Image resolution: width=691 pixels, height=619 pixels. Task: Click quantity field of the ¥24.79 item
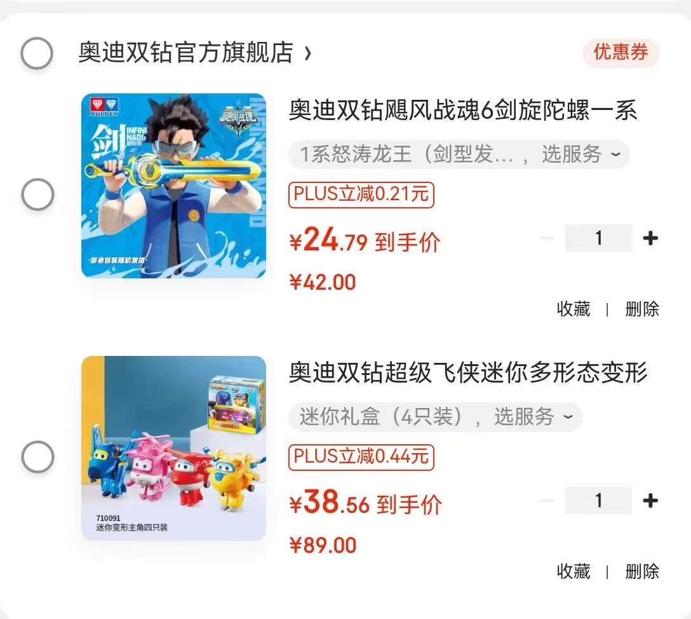tap(598, 238)
